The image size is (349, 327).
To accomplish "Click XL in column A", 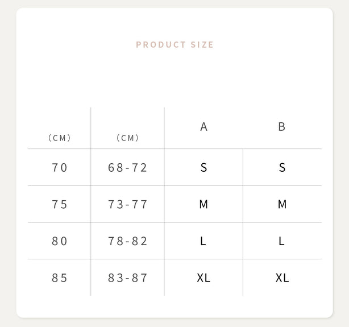I will 203,278.
